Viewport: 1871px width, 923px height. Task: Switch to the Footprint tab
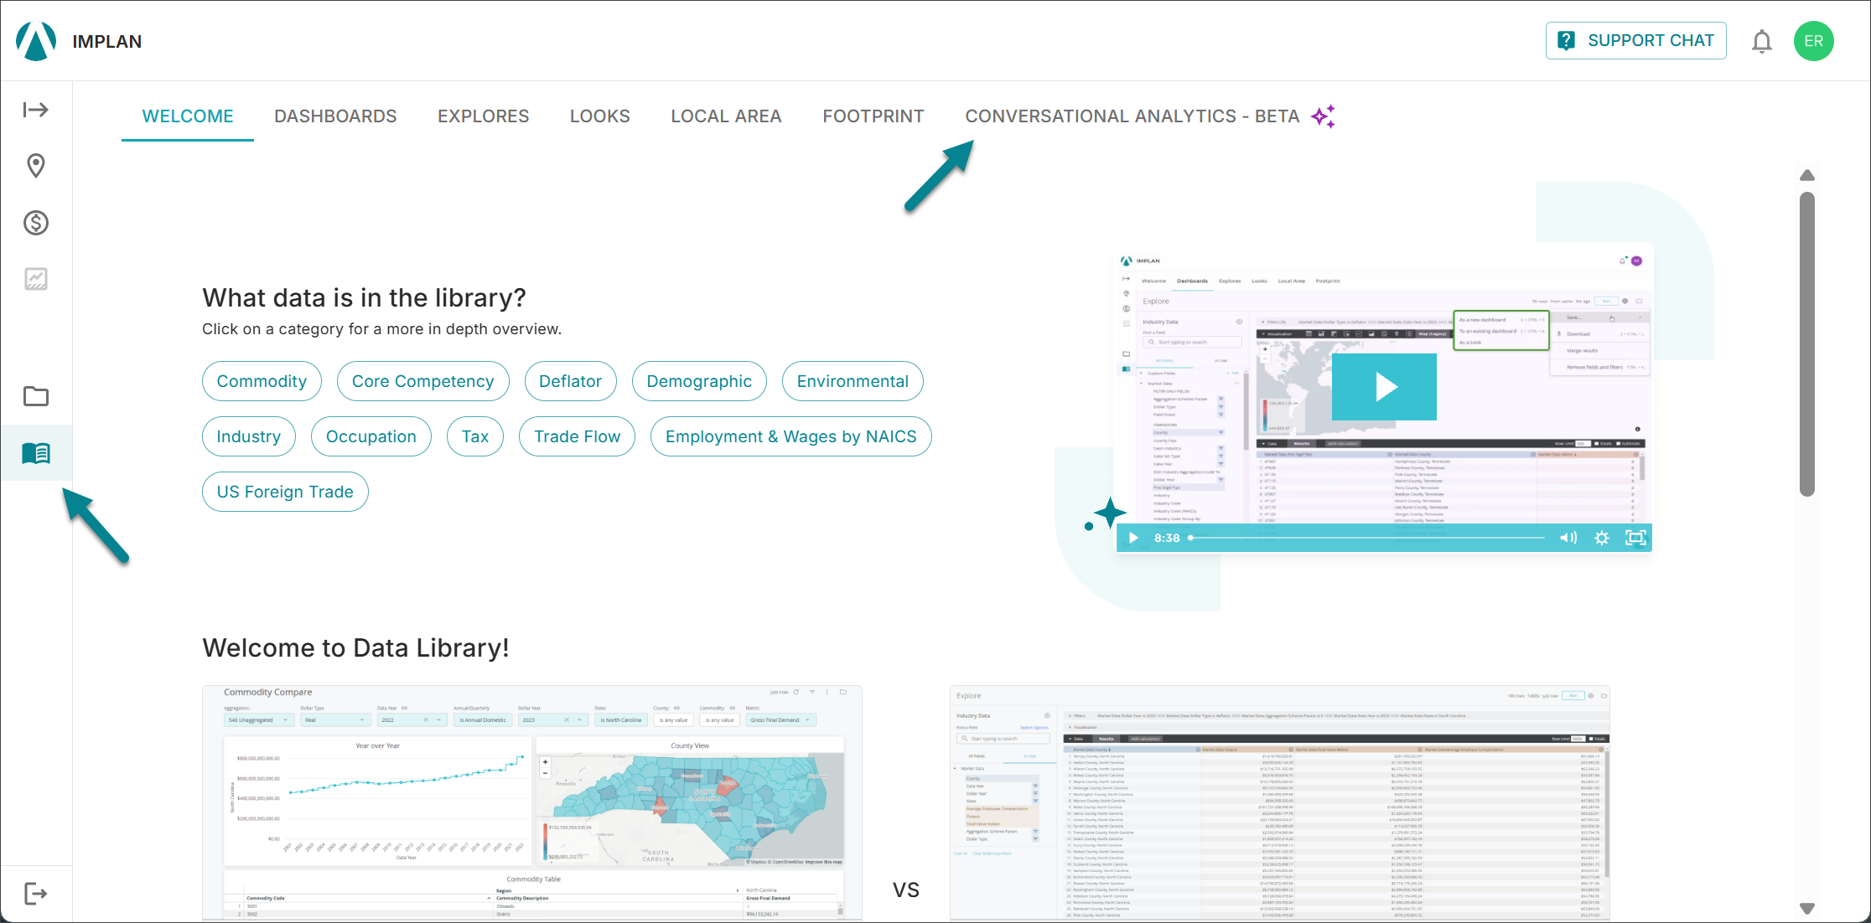[x=873, y=116]
